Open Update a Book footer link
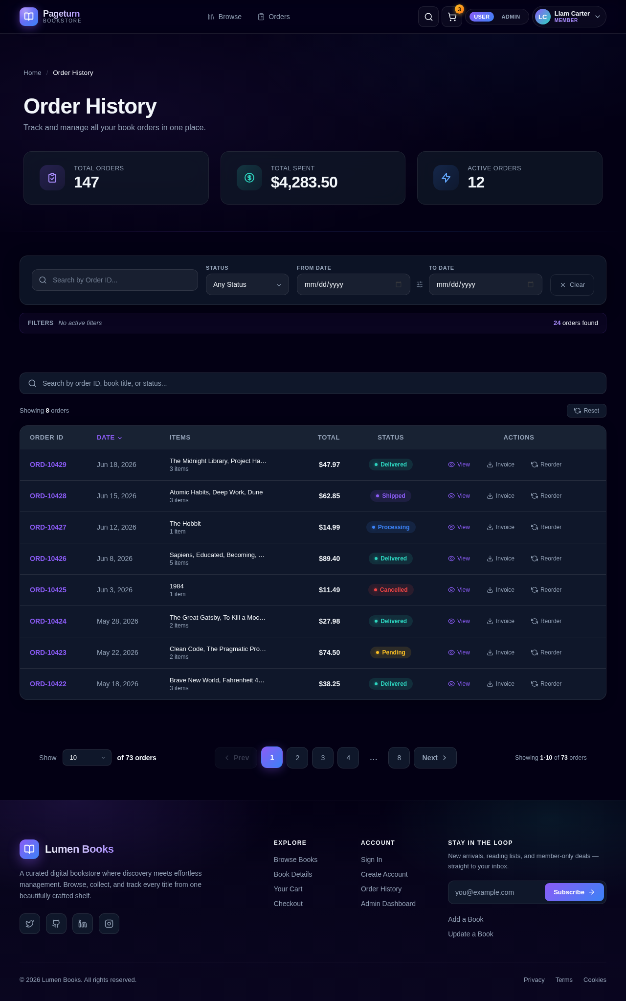The height and width of the screenshot is (1001, 626). coord(470,934)
